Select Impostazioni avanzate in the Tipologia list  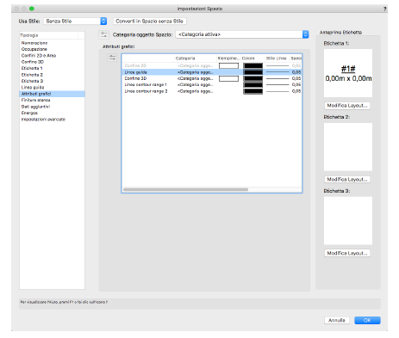click(x=52, y=120)
